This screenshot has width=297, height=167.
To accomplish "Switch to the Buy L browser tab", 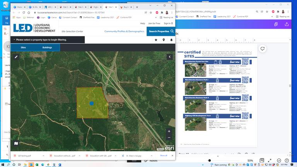I will [x=126, y=7].
